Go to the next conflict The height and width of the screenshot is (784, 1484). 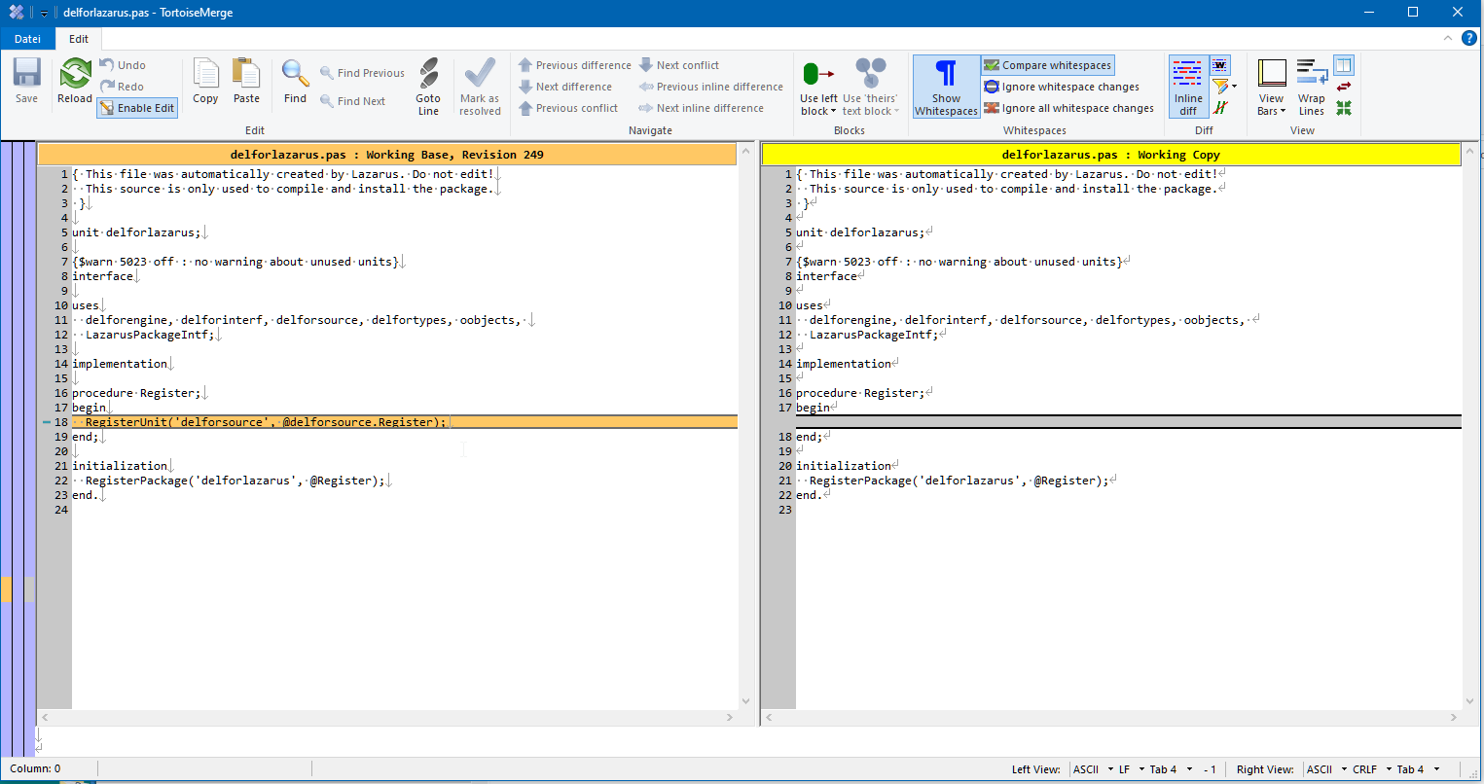coord(679,65)
